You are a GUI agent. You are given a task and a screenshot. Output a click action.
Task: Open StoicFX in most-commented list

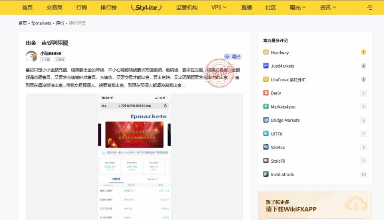click(x=278, y=161)
